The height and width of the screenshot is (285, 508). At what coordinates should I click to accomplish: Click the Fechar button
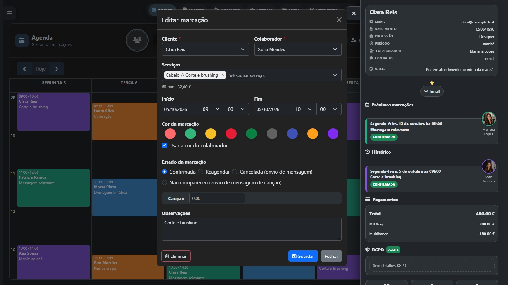(x=331, y=256)
